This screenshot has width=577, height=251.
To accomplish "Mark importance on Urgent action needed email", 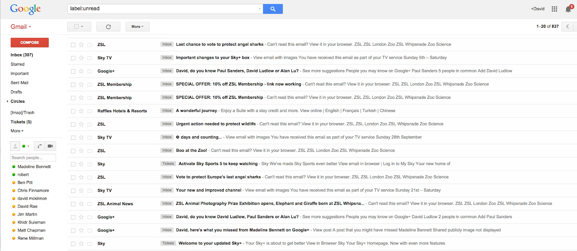I will click(90, 124).
